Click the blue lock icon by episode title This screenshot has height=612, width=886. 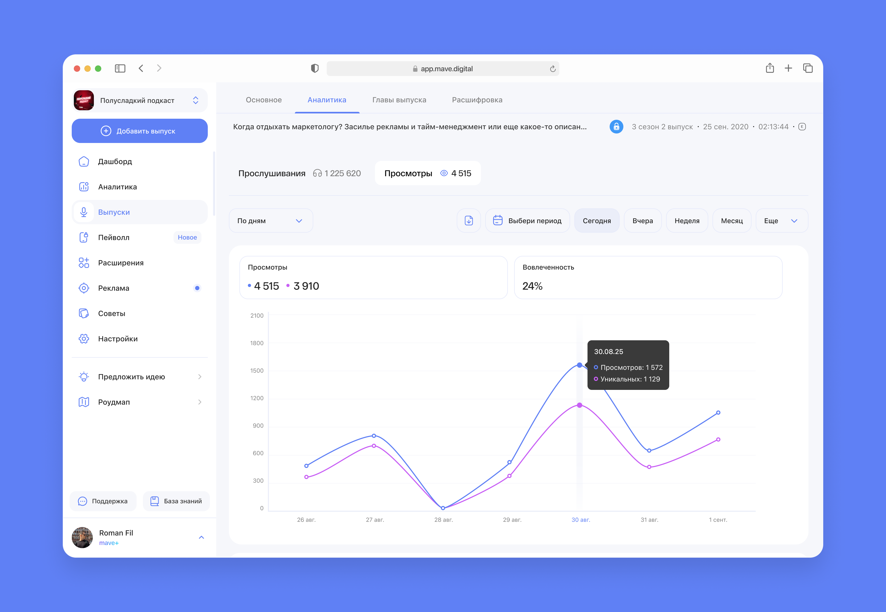pyautogui.click(x=616, y=127)
